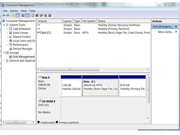The image size is (180, 135).
Task: Click volume list scroll right arrow
Action: click(148, 69)
